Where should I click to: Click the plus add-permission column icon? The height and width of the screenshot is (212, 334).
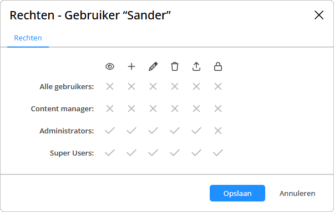[131, 67]
